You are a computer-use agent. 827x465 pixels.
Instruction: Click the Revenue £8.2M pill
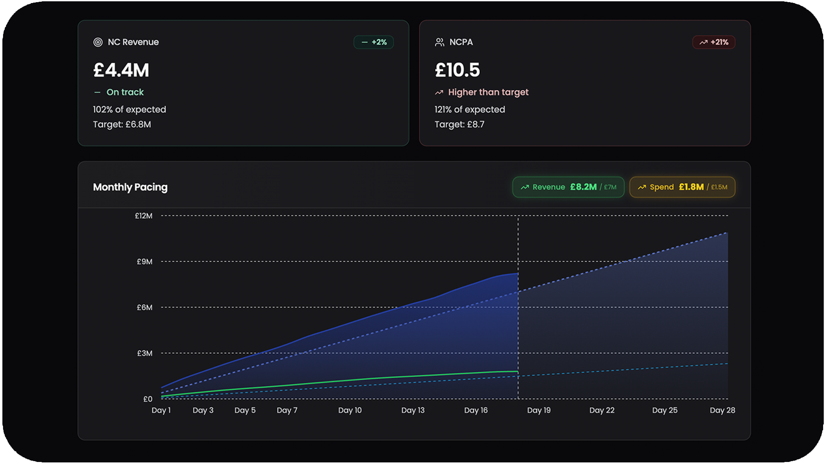(568, 187)
